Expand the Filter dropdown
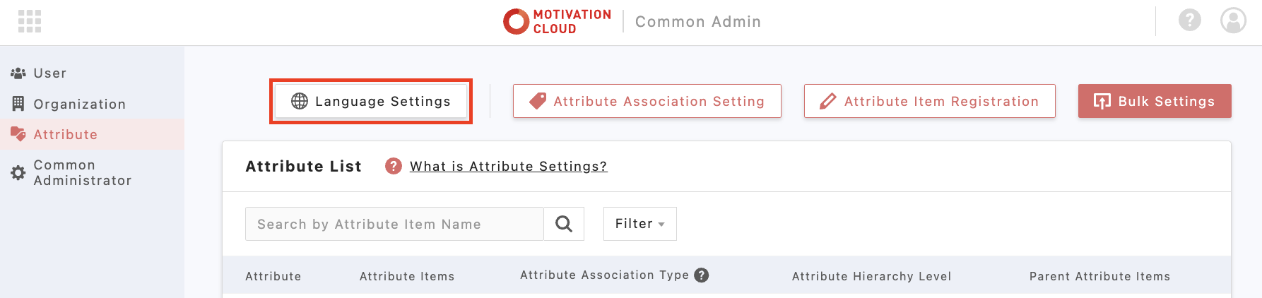Image resolution: width=1262 pixels, height=298 pixels. coord(639,224)
